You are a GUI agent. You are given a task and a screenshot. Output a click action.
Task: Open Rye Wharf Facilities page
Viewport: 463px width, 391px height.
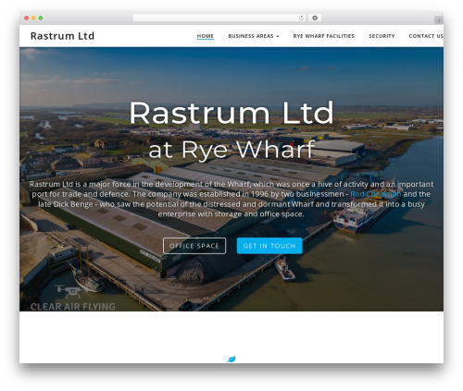coord(323,36)
